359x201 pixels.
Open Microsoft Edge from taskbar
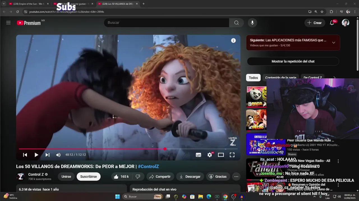209,197
